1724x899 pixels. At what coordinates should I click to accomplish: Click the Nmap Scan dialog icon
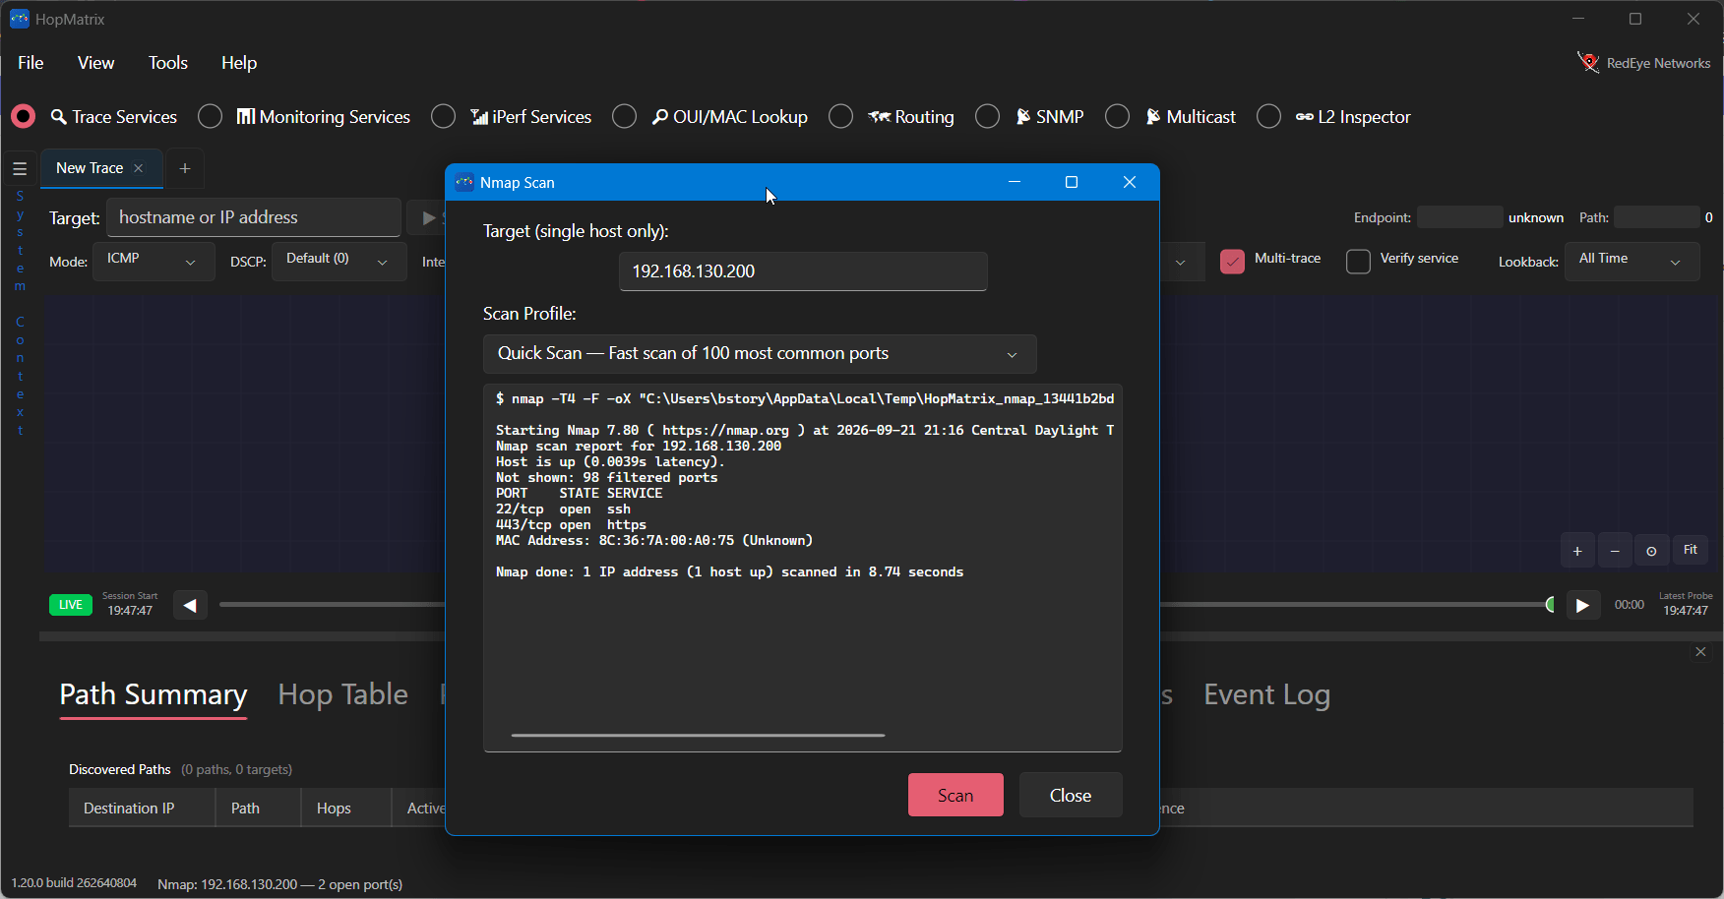point(464,182)
